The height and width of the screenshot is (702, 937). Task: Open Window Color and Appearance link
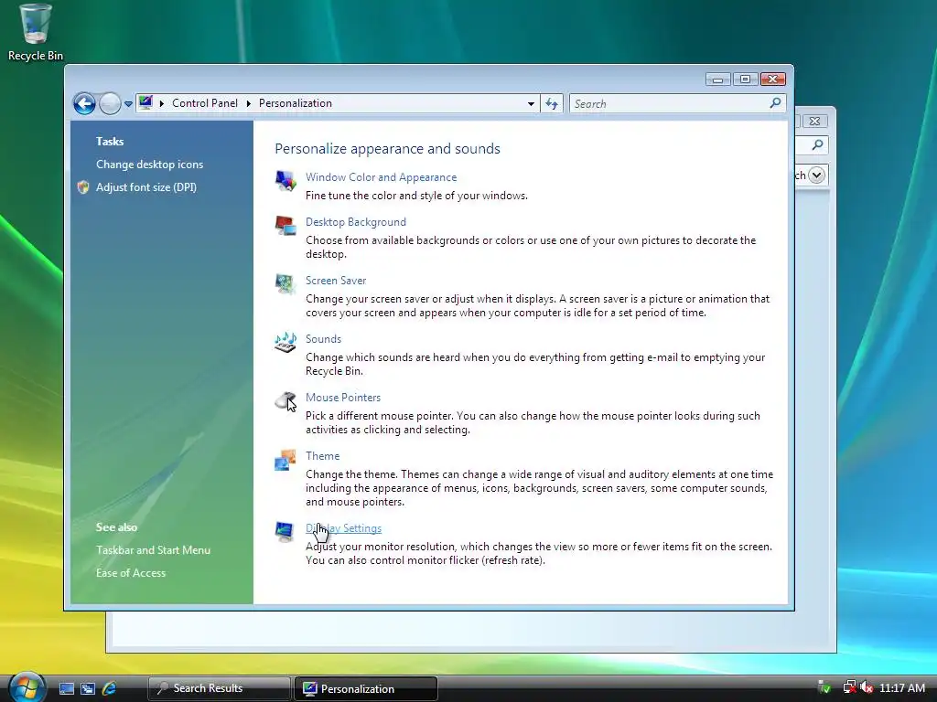point(382,177)
